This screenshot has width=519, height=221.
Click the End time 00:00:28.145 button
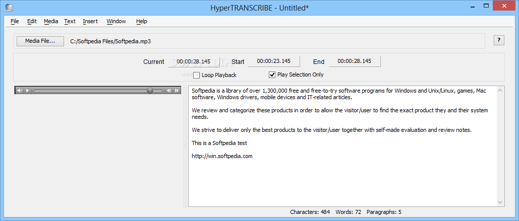coord(354,61)
